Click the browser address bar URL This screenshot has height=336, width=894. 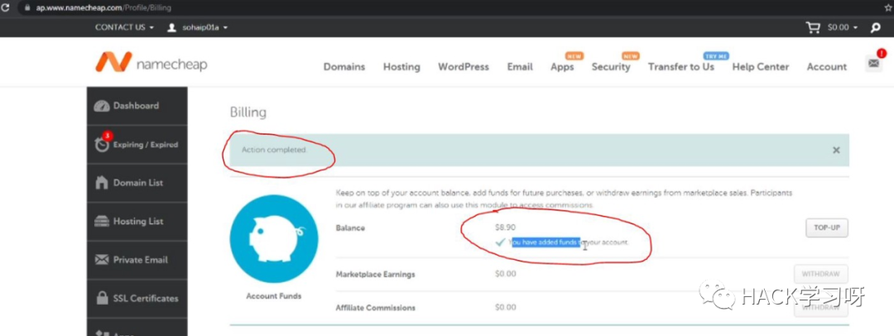103,8
